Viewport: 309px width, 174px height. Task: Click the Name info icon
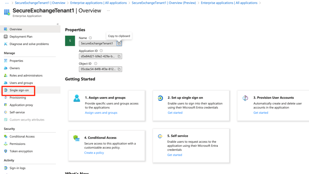[90, 38]
